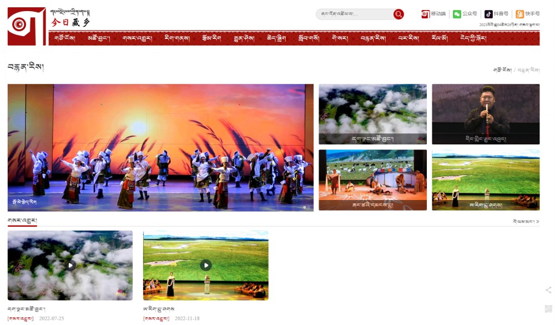The image size is (555, 325).
Task: Select the first item in red navigation bar
Action: (65, 38)
